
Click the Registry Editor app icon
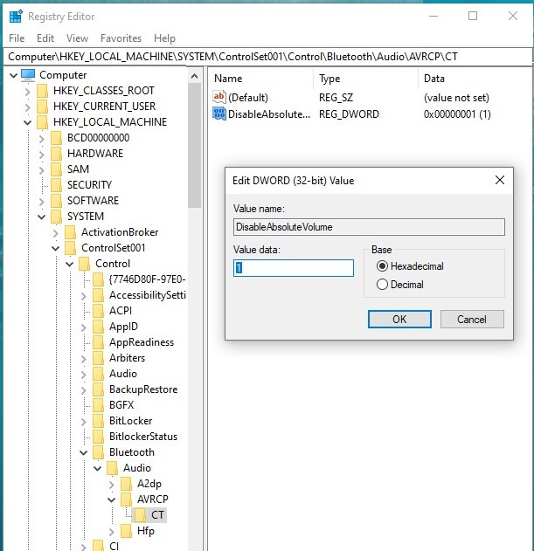[16, 17]
